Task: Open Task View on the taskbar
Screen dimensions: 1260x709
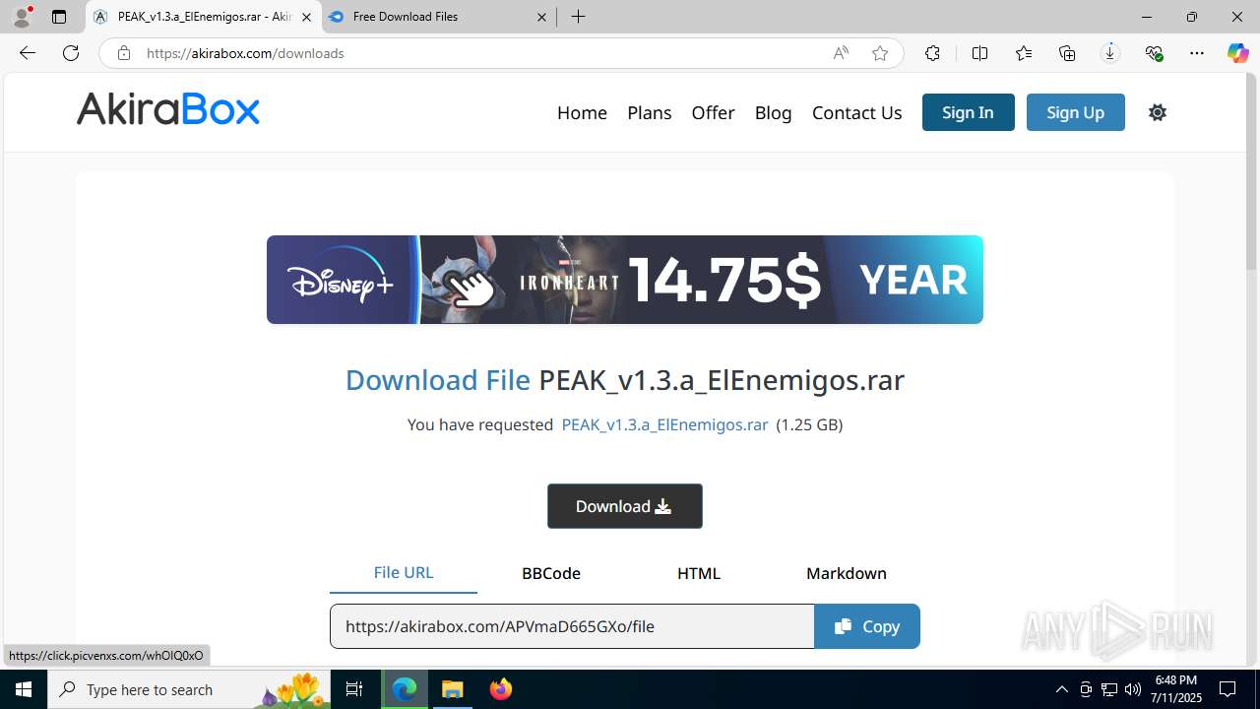Action: tap(354, 689)
